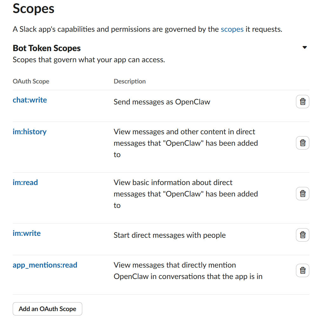
Task: Click the 'Scopes that govern' subtitle text
Action: (x=89, y=60)
